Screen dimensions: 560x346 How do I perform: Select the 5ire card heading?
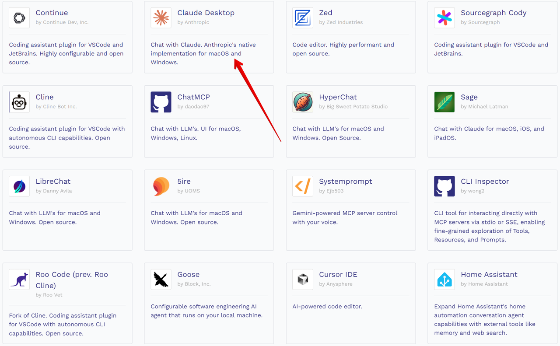(184, 182)
